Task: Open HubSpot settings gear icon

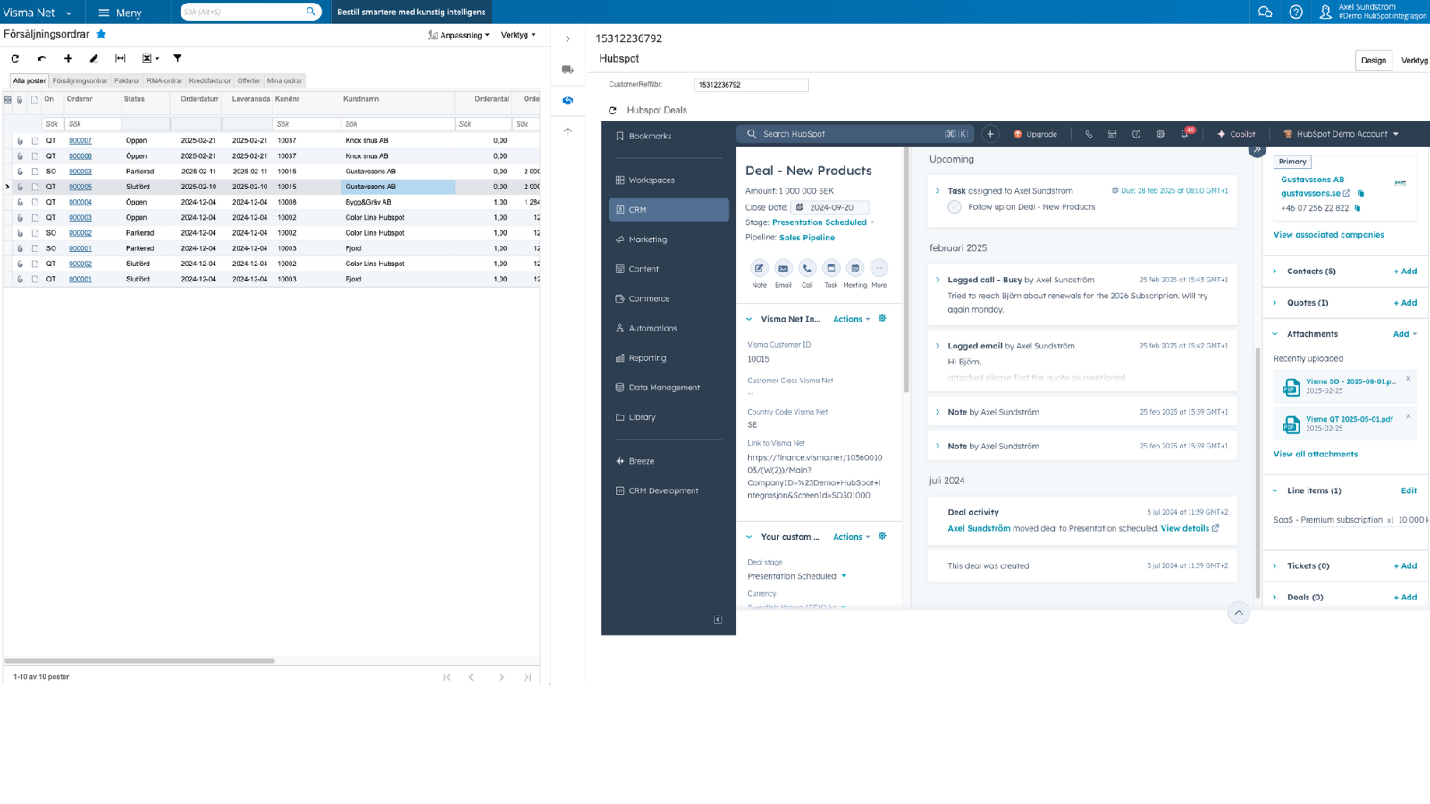Action: (1160, 134)
